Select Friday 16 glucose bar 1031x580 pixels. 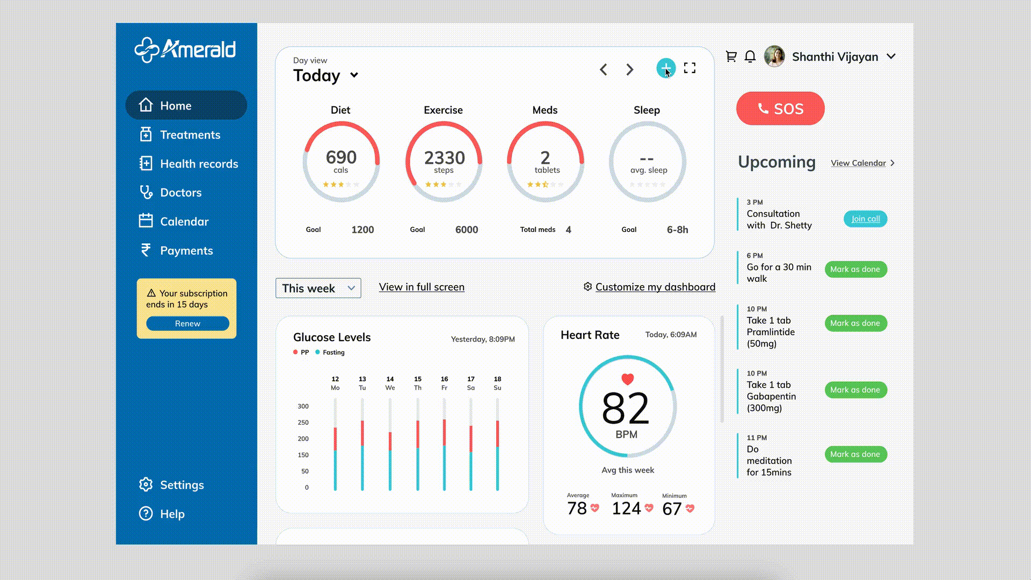point(444,444)
